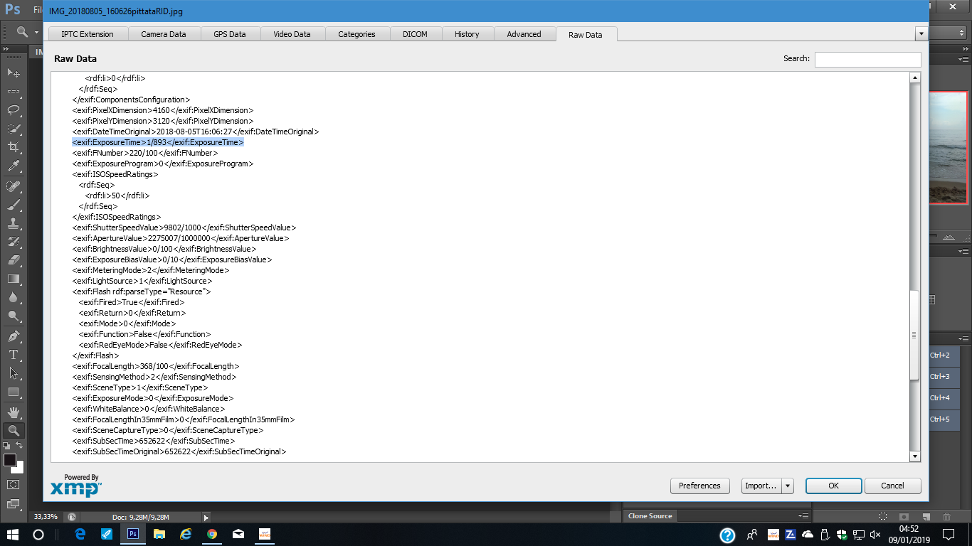
Task: Open Google Chrome from the taskbar
Action: click(x=212, y=534)
